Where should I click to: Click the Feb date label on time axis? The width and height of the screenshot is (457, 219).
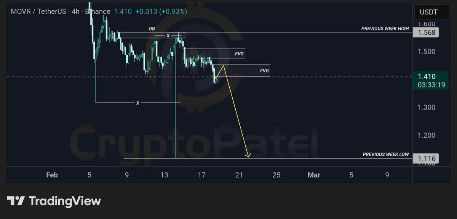click(x=52, y=175)
